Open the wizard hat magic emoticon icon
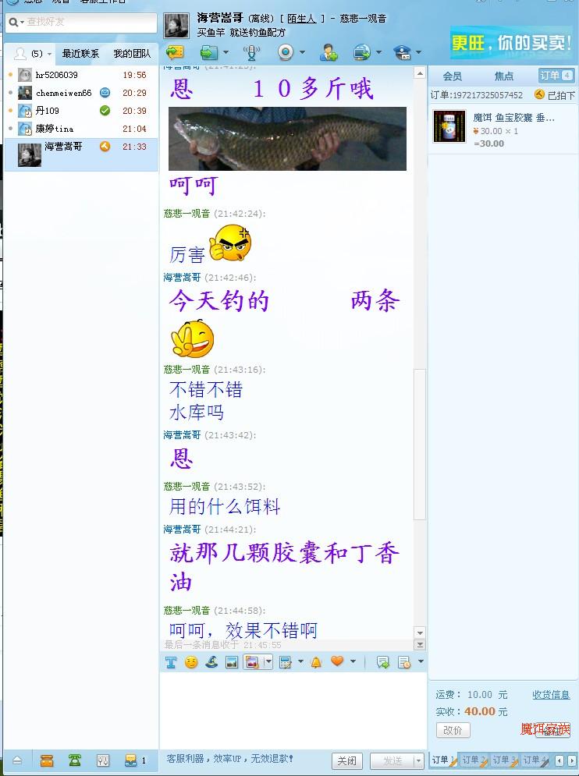579x776 pixels. 211,662
